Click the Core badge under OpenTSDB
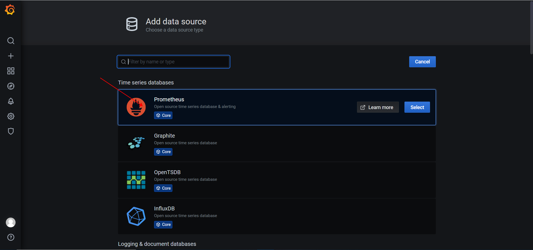This screenshot has height=250, width=533. pos(163,188)
